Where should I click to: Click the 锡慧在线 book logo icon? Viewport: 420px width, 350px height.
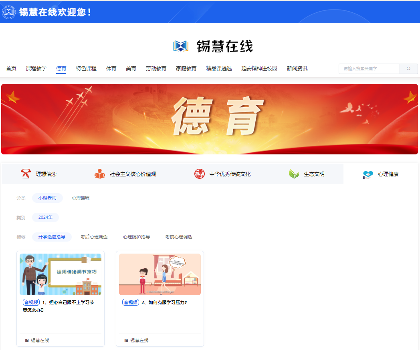click(181, 46)
